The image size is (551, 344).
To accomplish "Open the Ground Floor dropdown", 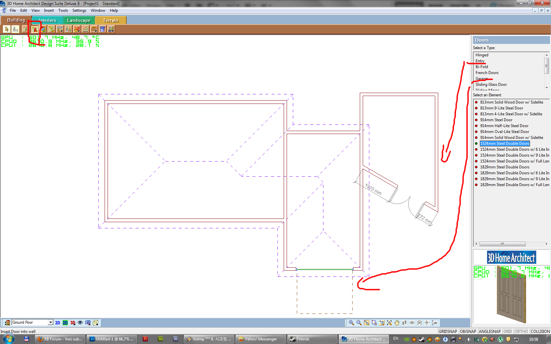I will (x=51, y=322).
